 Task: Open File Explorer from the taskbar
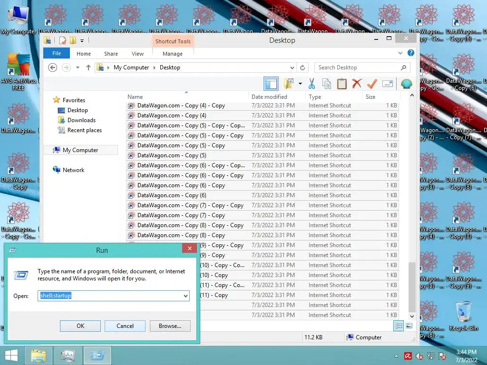39,355
